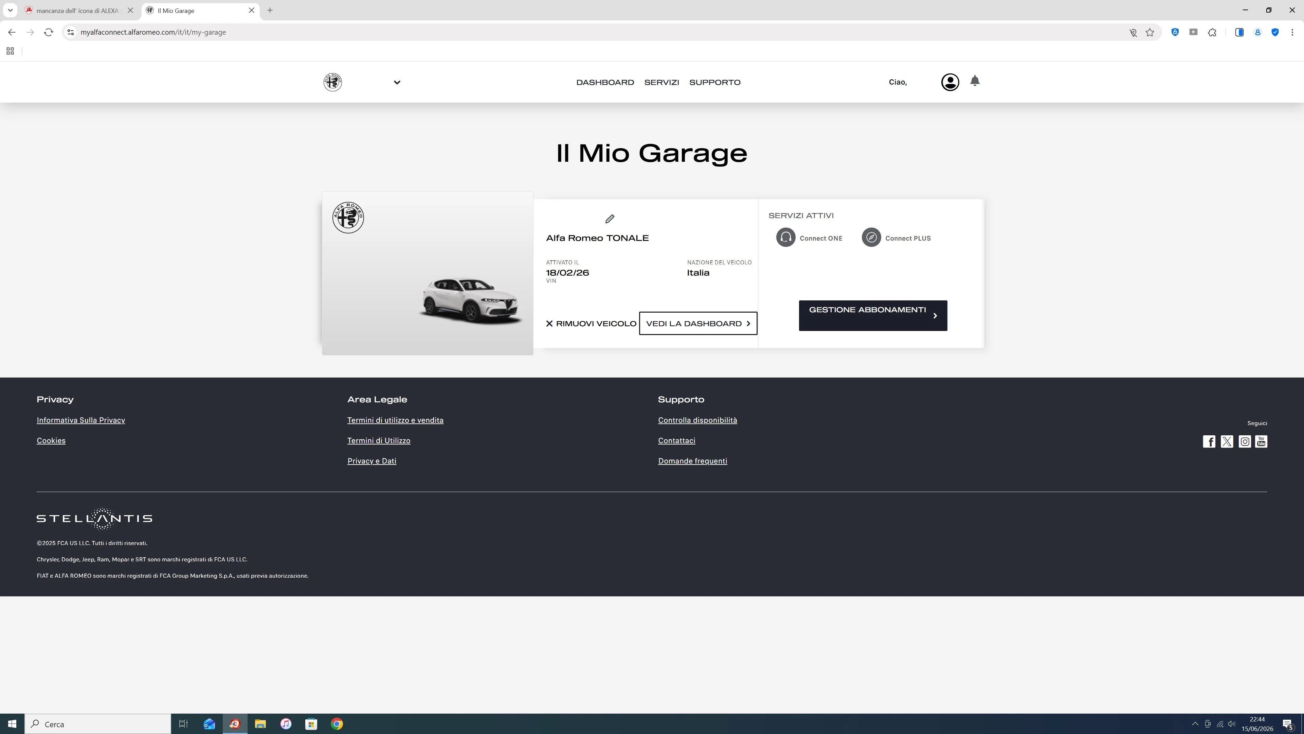Click the Alfa Romeo logo in the header
This screenshot has height=734, width=1304.
click(332, 82)
